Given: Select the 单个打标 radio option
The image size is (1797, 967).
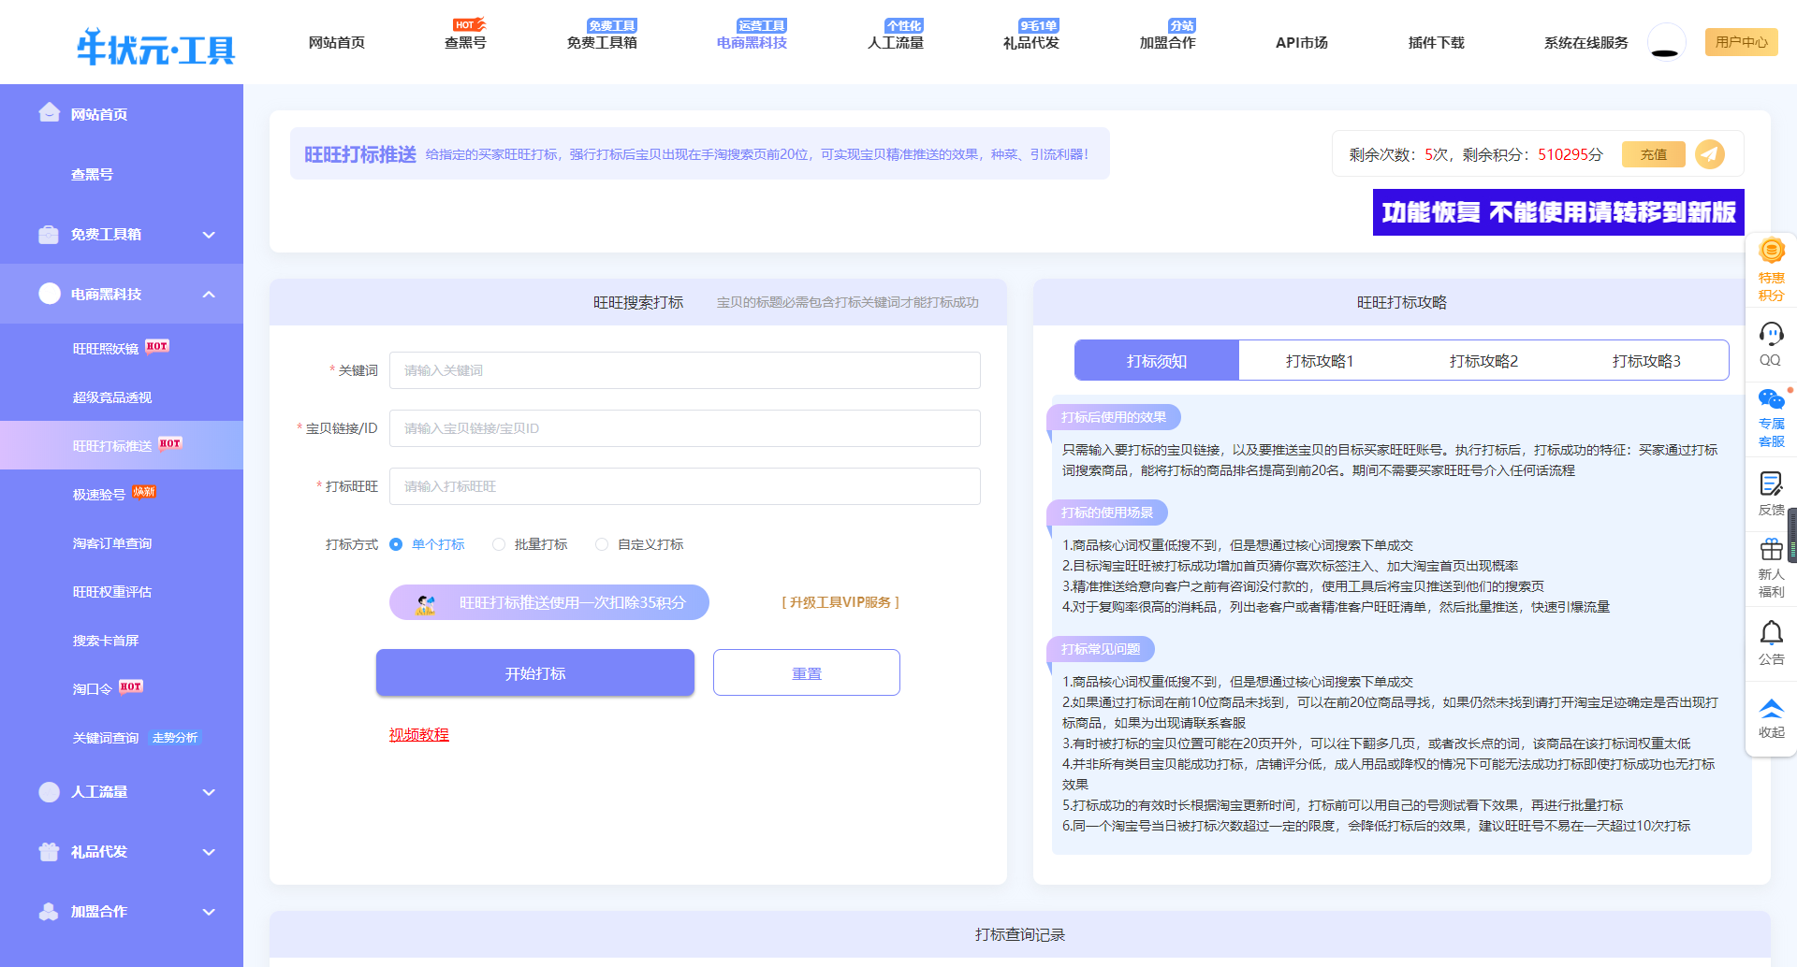Looking at the screenshot, I should [396, 544].
